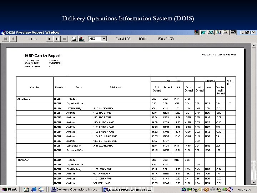
Task: Open the command prompt shortcut icon
Action: (x=233, y=32)
